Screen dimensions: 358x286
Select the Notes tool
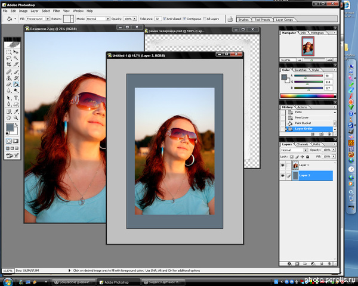pyautogui.click(x=9, y=111)
